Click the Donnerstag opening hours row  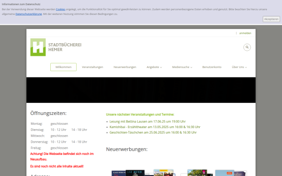(x=59, y=142)
